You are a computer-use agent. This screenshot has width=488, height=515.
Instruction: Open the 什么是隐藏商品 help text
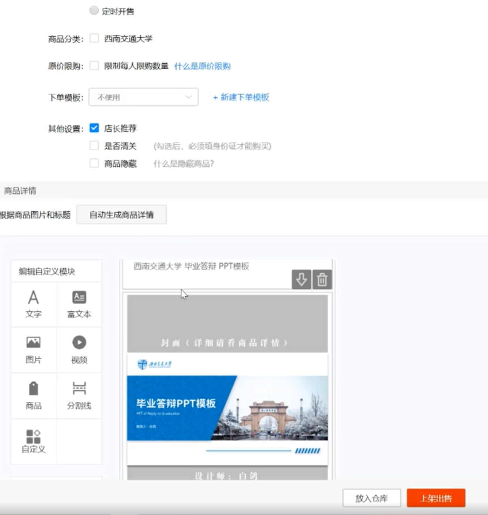(184, 164)
